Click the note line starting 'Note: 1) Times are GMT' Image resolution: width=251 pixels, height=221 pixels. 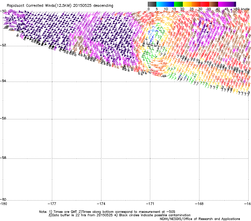[x=107, y=212]
